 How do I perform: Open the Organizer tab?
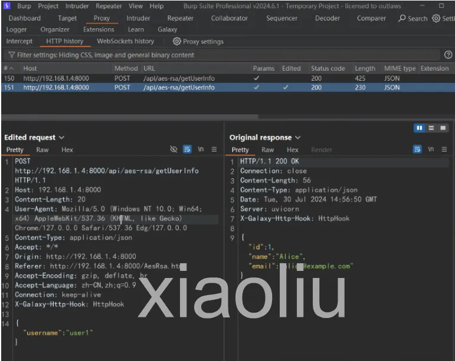pyautogui.click(x=55, y=29)
